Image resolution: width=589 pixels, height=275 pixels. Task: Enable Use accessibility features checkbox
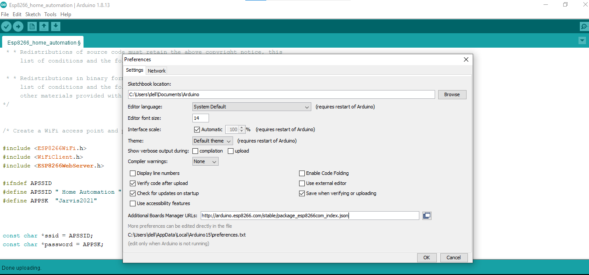(x=133, y=203)
